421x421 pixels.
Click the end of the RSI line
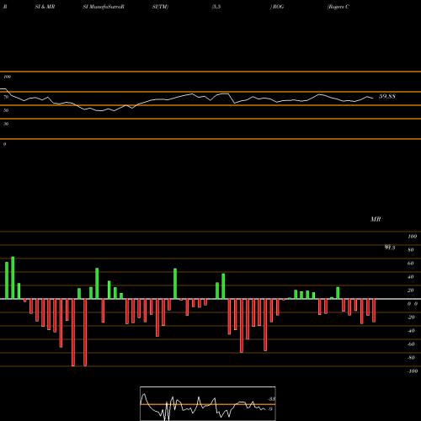373,98
